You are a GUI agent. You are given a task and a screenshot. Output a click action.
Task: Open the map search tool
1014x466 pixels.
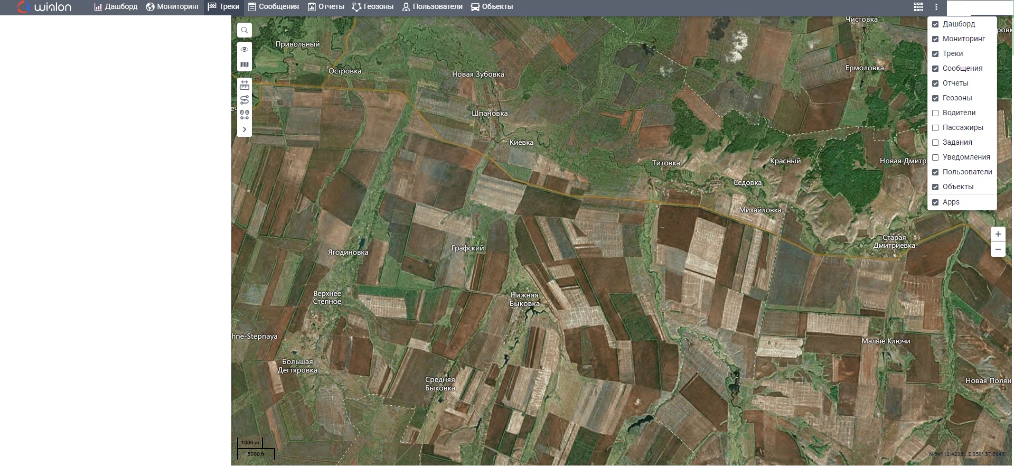[x=244, y=30]
